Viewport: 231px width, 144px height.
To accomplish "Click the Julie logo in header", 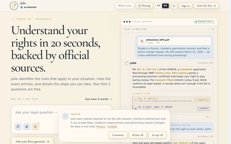I will [14, 6].
